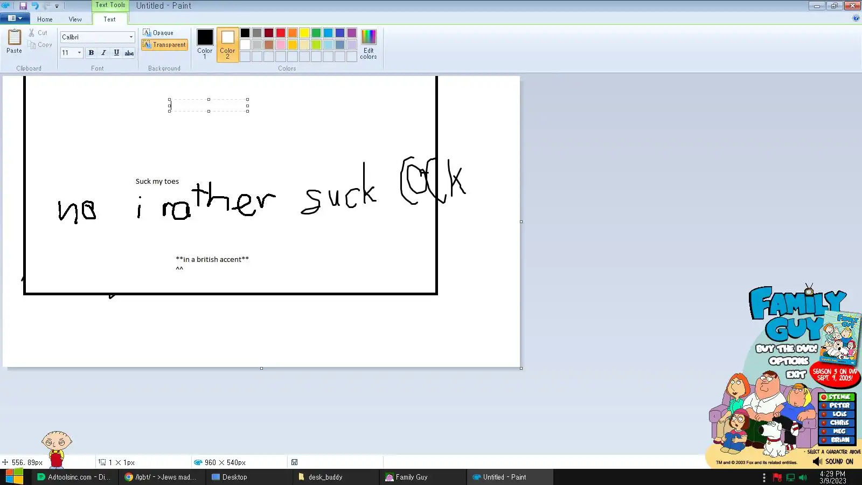862x485 pixels.
Task: Pick the red palette swatch
Action: [281, 33]
